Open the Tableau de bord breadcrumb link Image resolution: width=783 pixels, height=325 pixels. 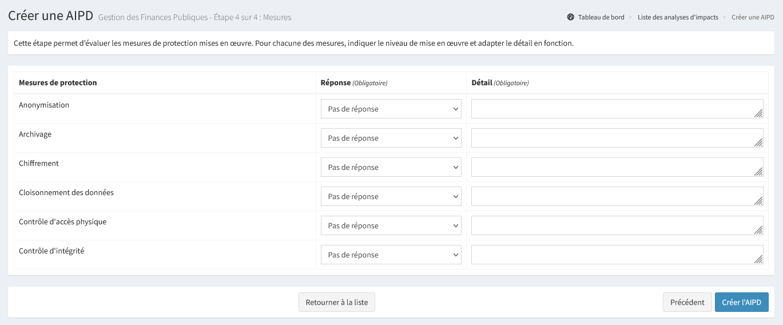coord(601,17)
